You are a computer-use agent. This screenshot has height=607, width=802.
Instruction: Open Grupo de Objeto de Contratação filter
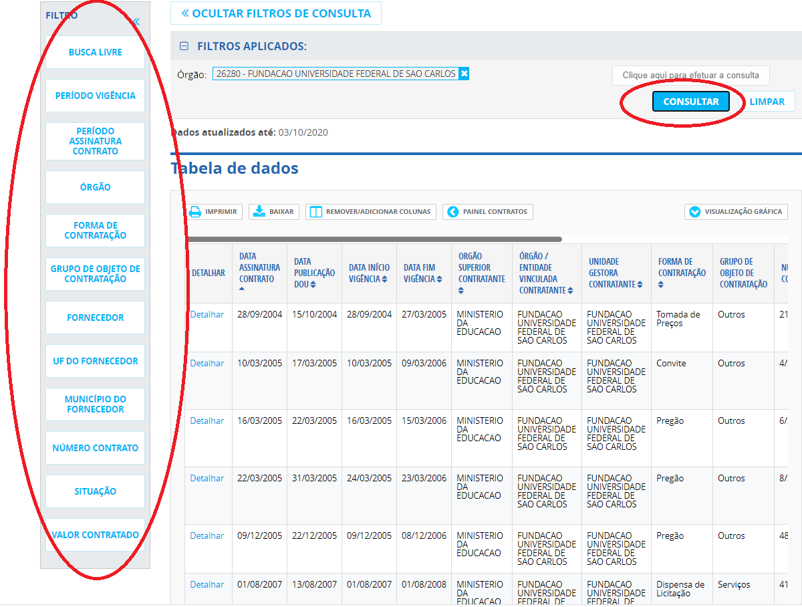(x=96, y=274)
